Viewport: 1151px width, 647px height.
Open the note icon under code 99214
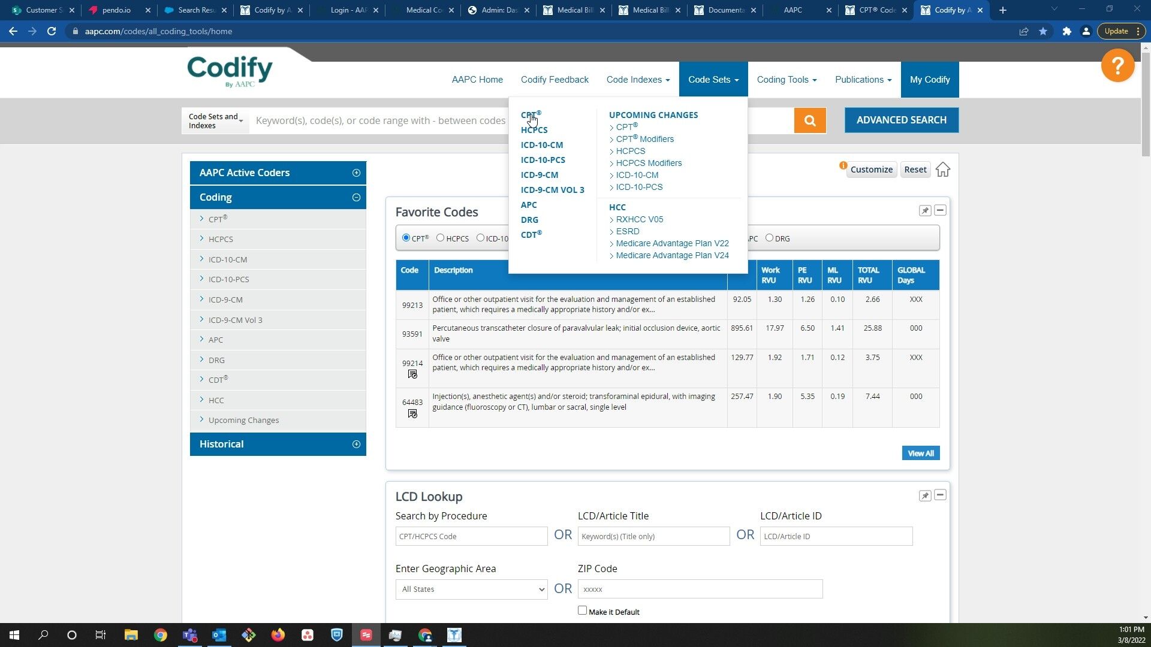point(412,374)
